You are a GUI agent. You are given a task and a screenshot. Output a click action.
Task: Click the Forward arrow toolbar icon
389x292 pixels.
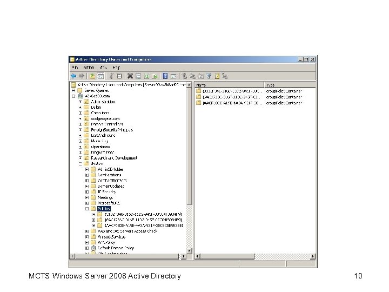82,76
